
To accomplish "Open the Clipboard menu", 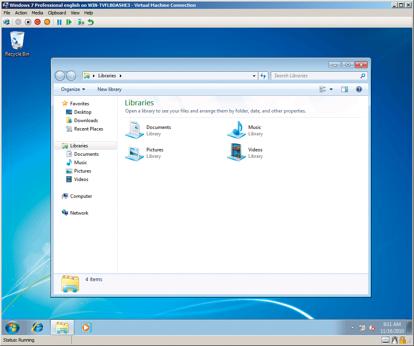I will 57,12.
